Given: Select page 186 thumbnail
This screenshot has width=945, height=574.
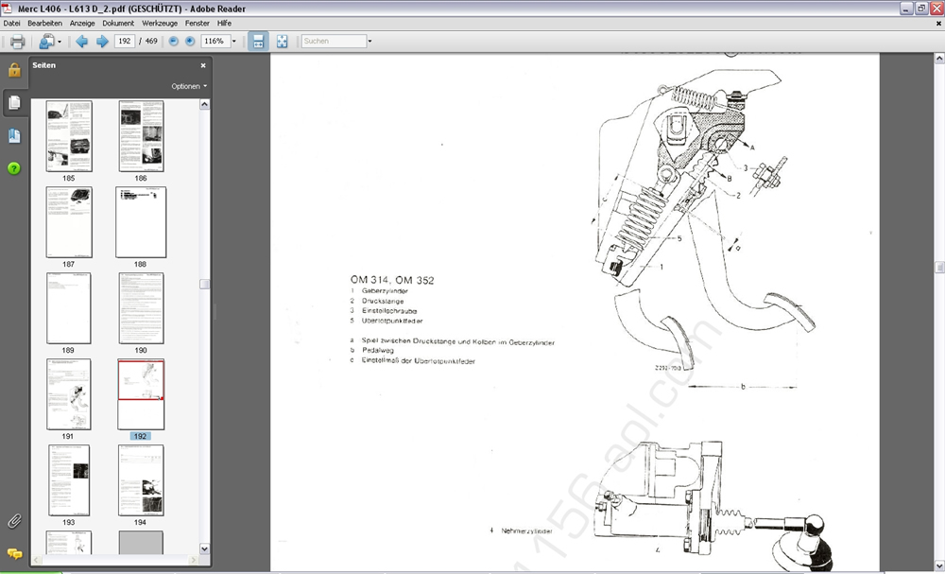Looking at the screenshot, I should [141, 136].
